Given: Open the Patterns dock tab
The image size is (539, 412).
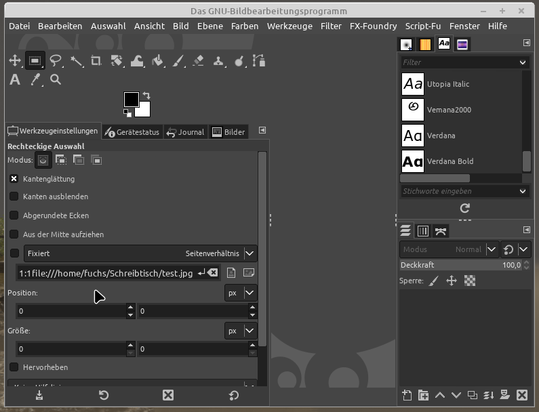Looking at the screenshot, I should coord(425,45).
